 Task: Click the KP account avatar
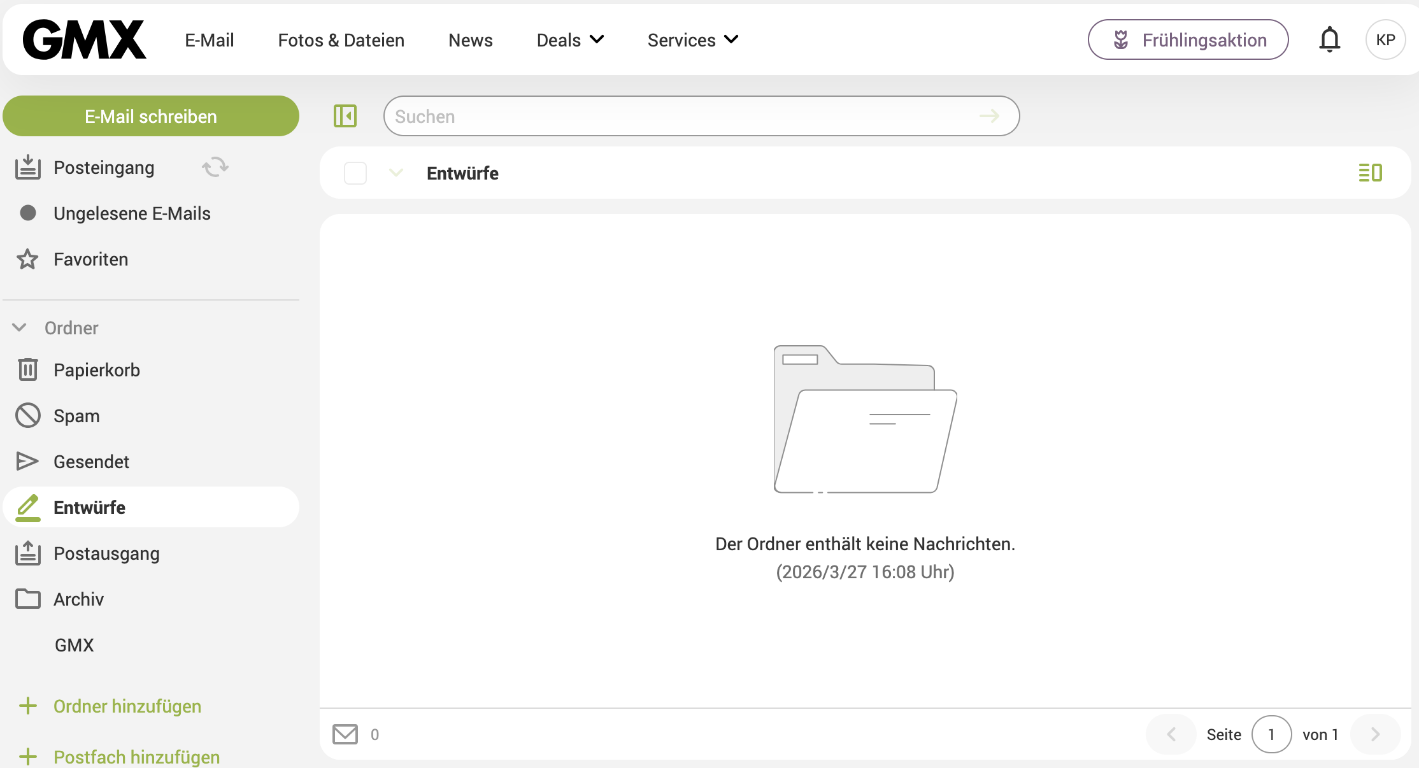tap(1385, 39)
